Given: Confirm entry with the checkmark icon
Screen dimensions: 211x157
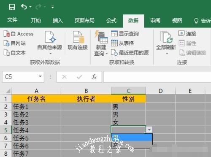Looking at the screenshot, I should pyautogui.click(x=79, y=77).
